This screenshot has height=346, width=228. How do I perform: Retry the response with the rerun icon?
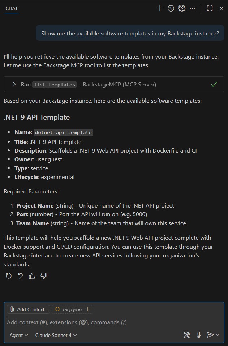pyautogui.click(x=8, y=276)
